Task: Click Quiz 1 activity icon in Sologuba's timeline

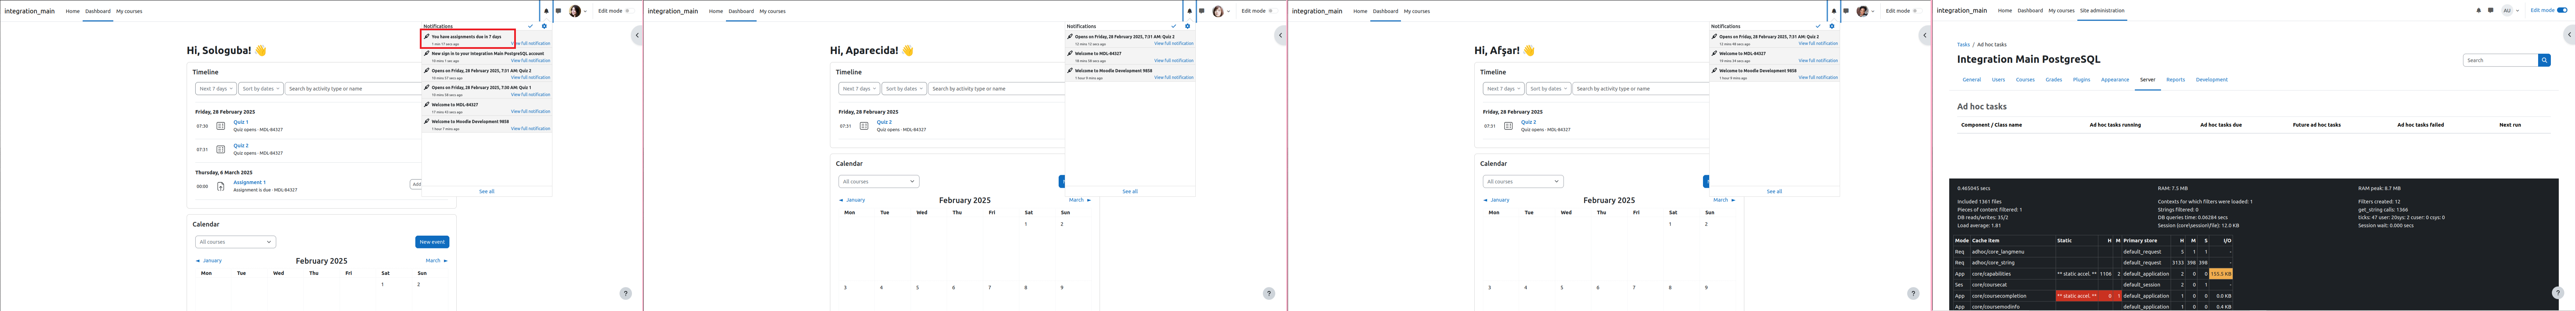Action: point(221,126)
